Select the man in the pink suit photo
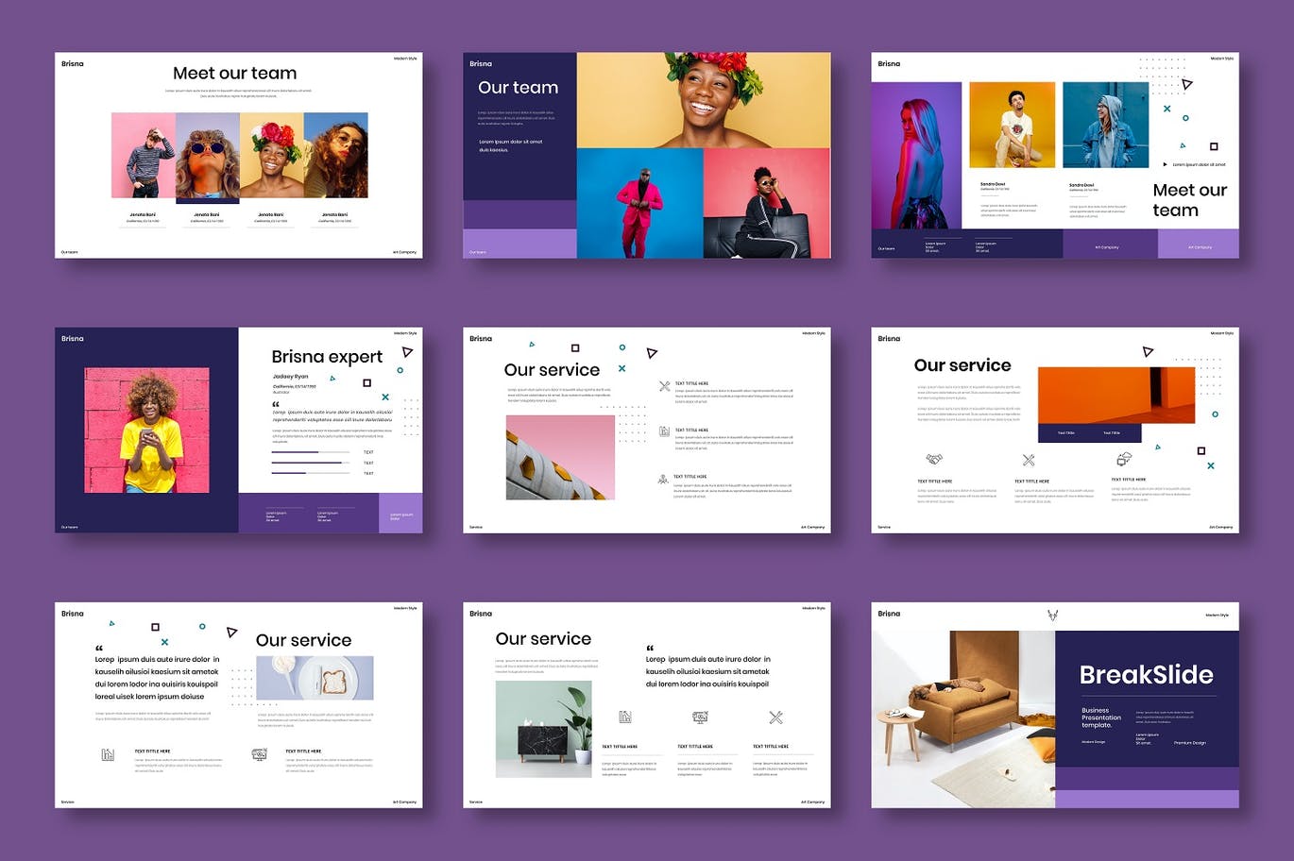This screenshot has height=861, width=1294. click(639, 203)
